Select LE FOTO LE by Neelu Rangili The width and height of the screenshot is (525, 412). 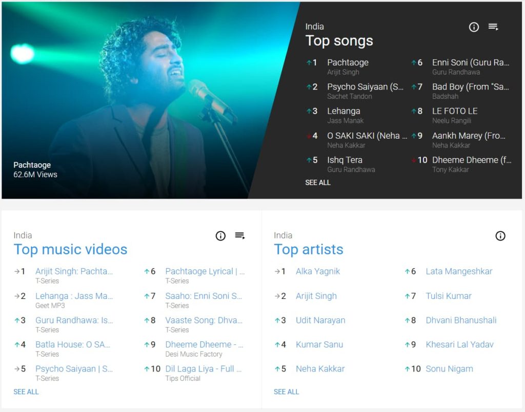[455, 111]
